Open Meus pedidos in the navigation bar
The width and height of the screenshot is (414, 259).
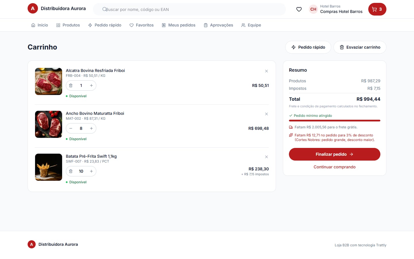point(179,25)
